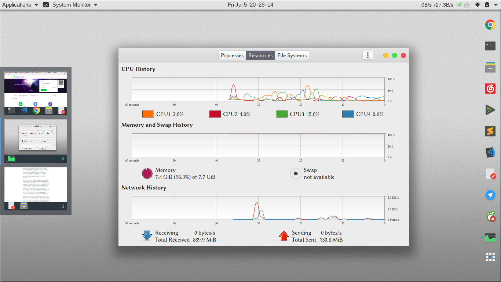Click the red Sending up arrow icon
This screenshot has height=282, width=501.
click(284, 236)
